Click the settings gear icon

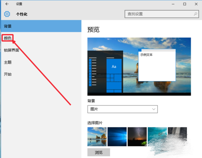[x=7, y=14]
